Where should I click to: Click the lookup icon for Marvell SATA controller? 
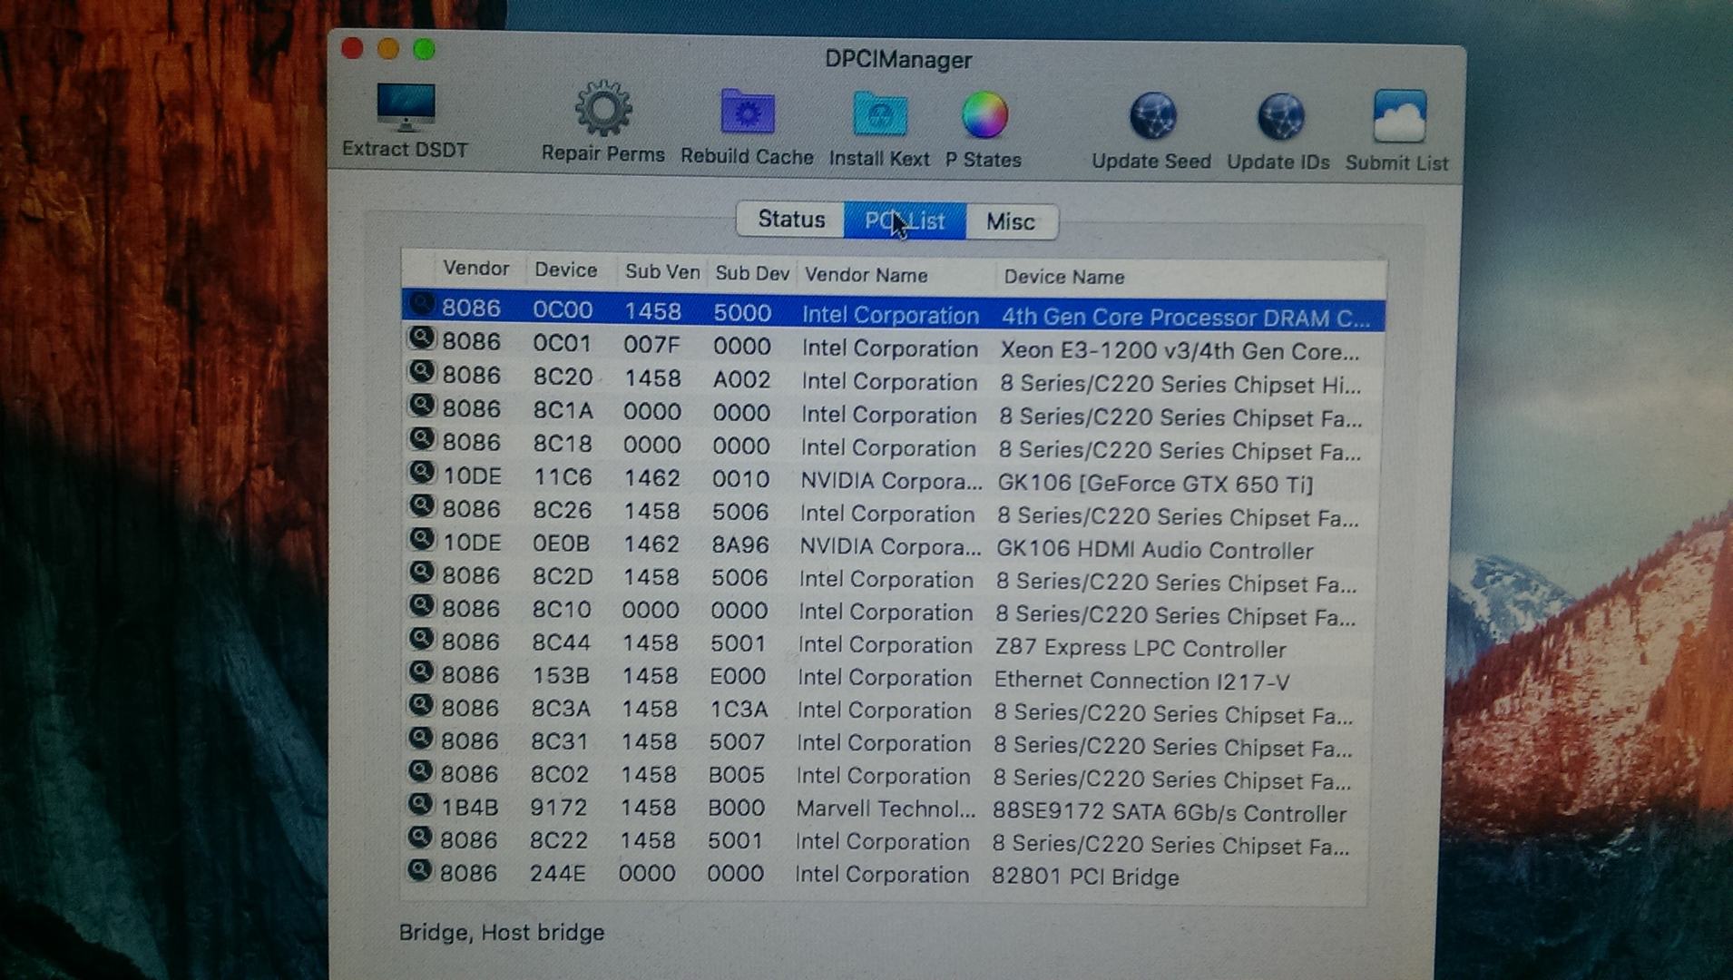(x=420, y=804)
